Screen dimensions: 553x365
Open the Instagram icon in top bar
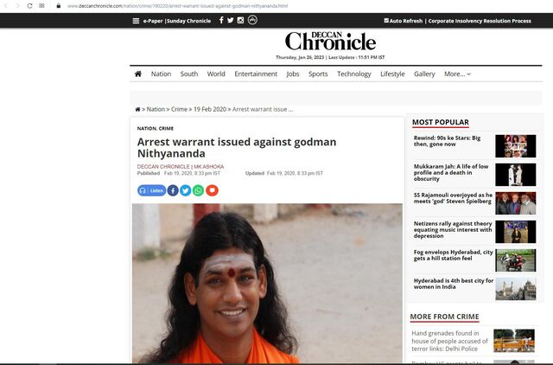(240, 20)
